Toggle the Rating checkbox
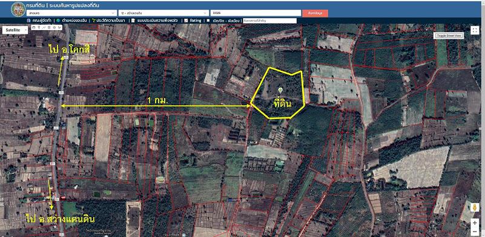This screenshot has width=485, height=237. tap(186, 21)
